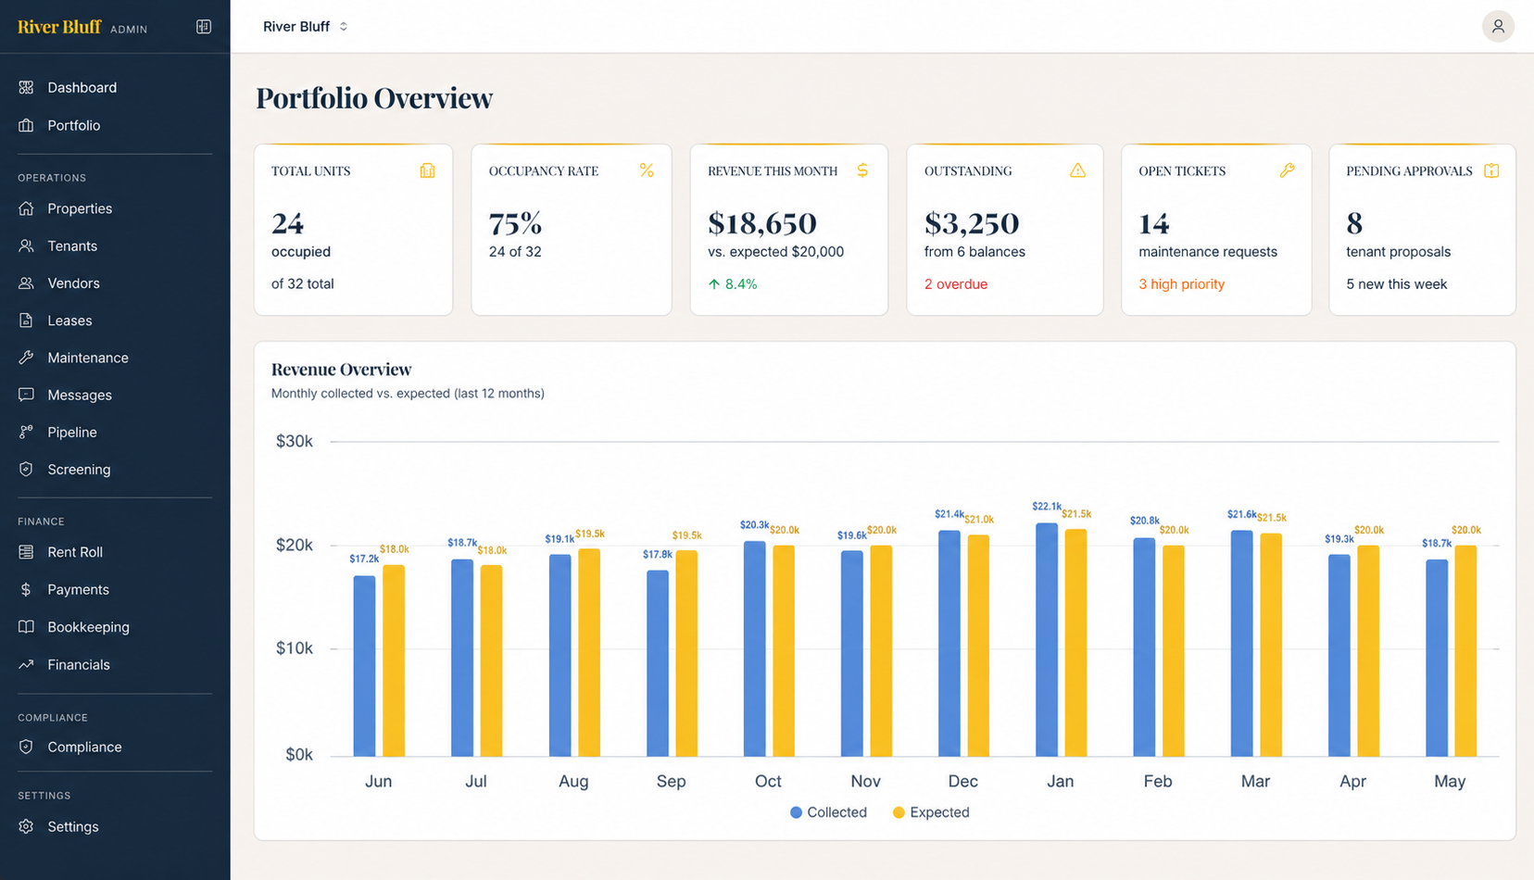Click the May blue Collected bar
The width and height of the screenshot is (1534, 880).
coord(1437,658)
